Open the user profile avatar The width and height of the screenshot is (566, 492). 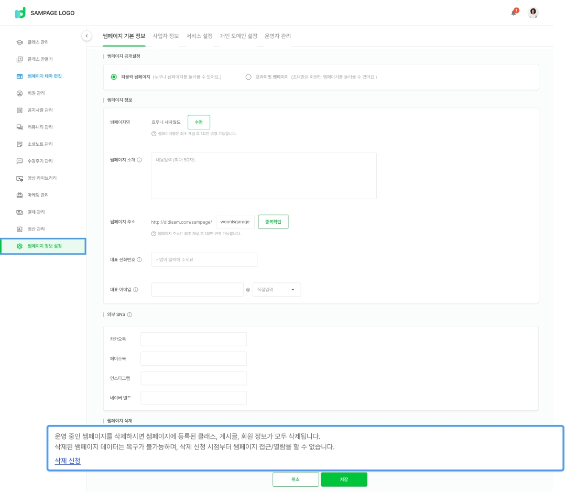click(x=533, y=13)
